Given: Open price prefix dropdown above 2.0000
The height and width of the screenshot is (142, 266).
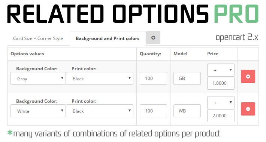Looking at the screenshot, I should click(x=221, y=102).
